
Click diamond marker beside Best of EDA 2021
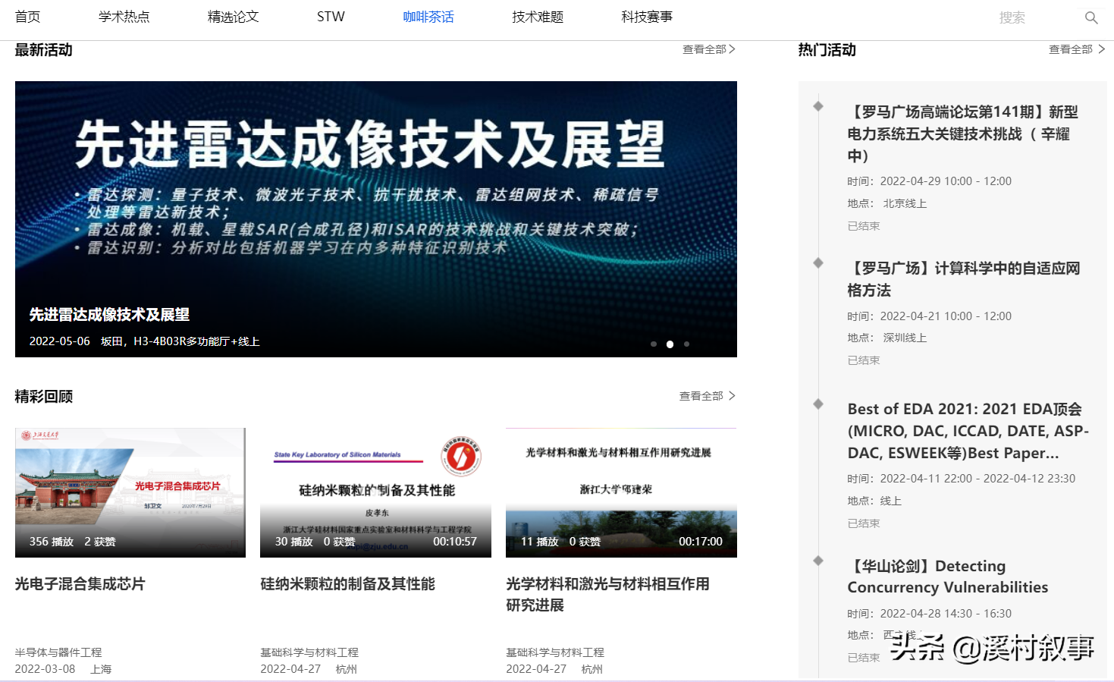click(x=818, y=404)
